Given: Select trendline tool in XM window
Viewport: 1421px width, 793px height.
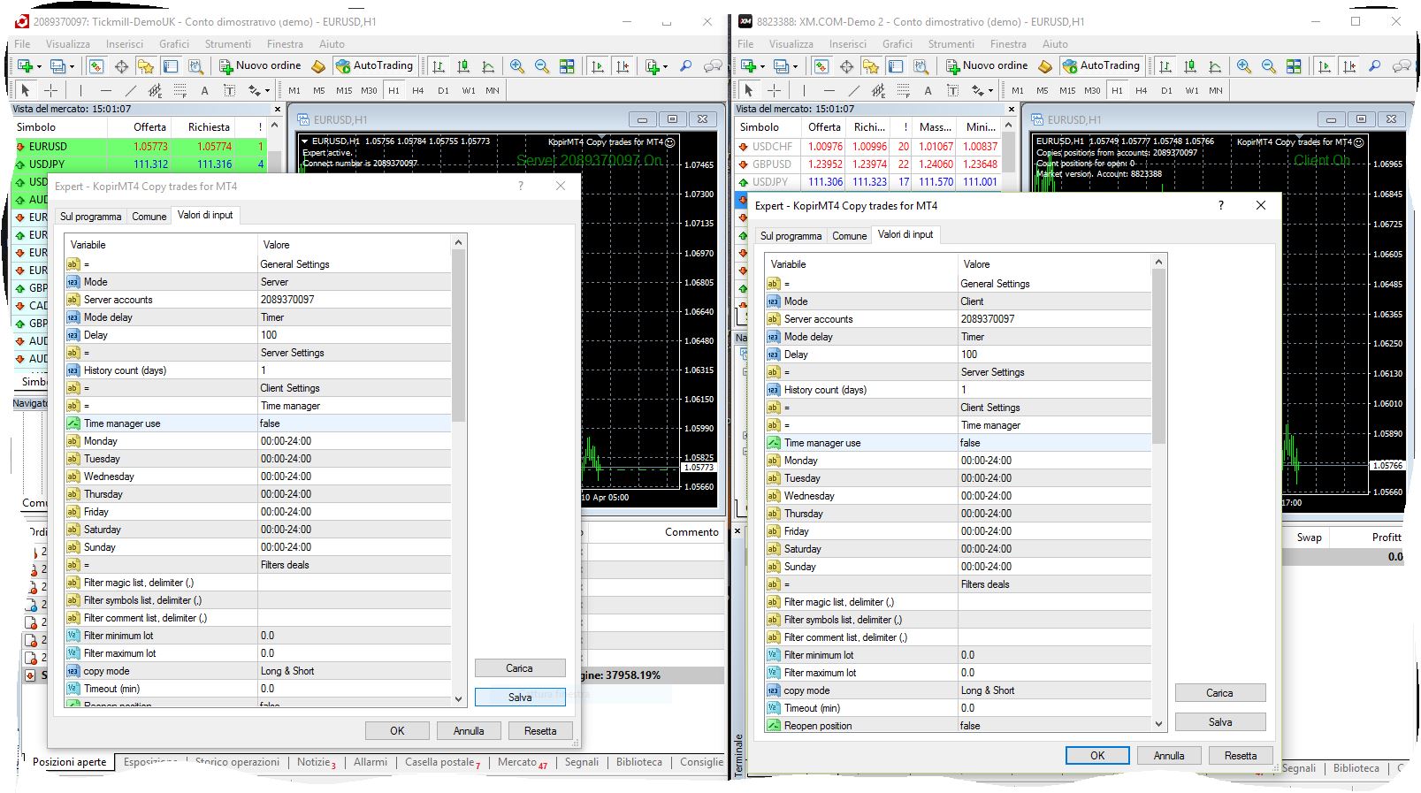Looking at the screenshot, I should tap(853, 90).
